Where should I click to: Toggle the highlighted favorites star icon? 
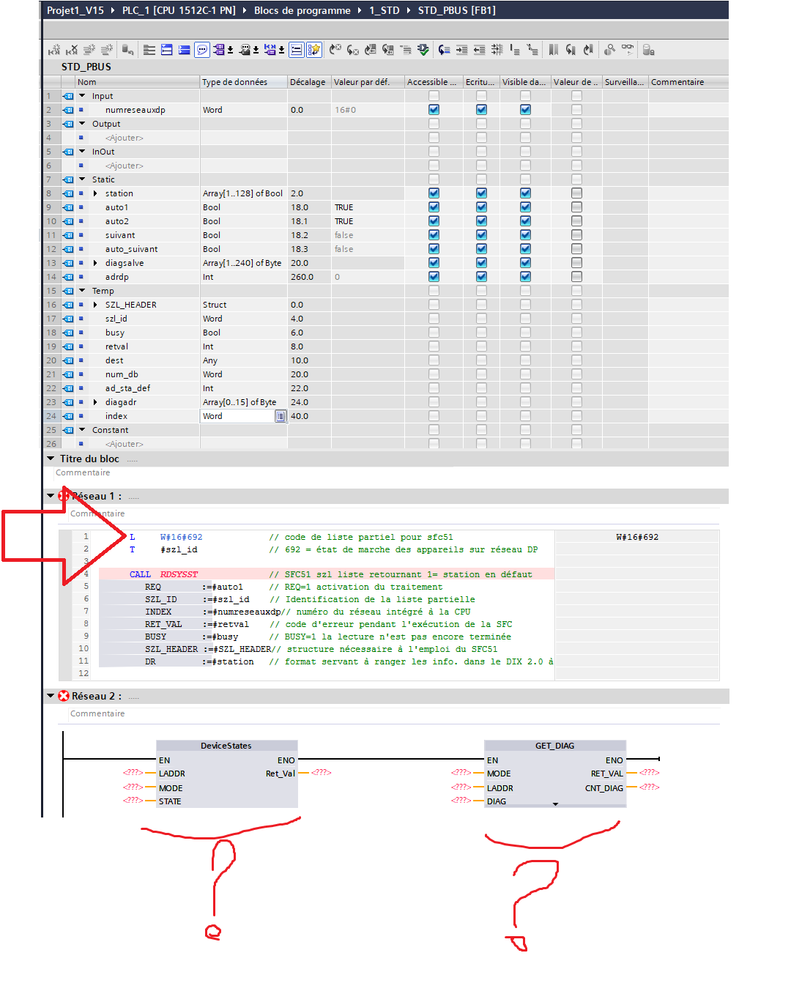[313, 50]
